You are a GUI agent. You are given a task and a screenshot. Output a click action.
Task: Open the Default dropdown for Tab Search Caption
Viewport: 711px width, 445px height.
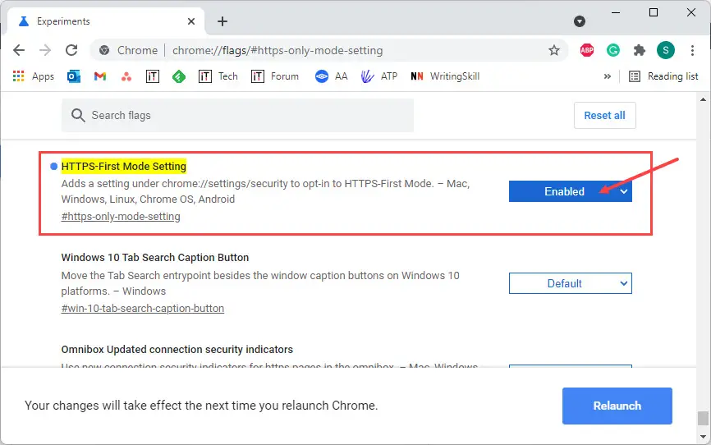click(x=570, y=283)
